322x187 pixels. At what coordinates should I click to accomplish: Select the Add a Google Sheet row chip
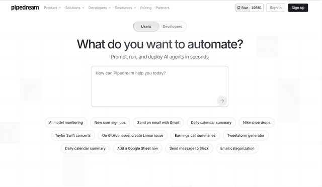[x=137, y=148]
